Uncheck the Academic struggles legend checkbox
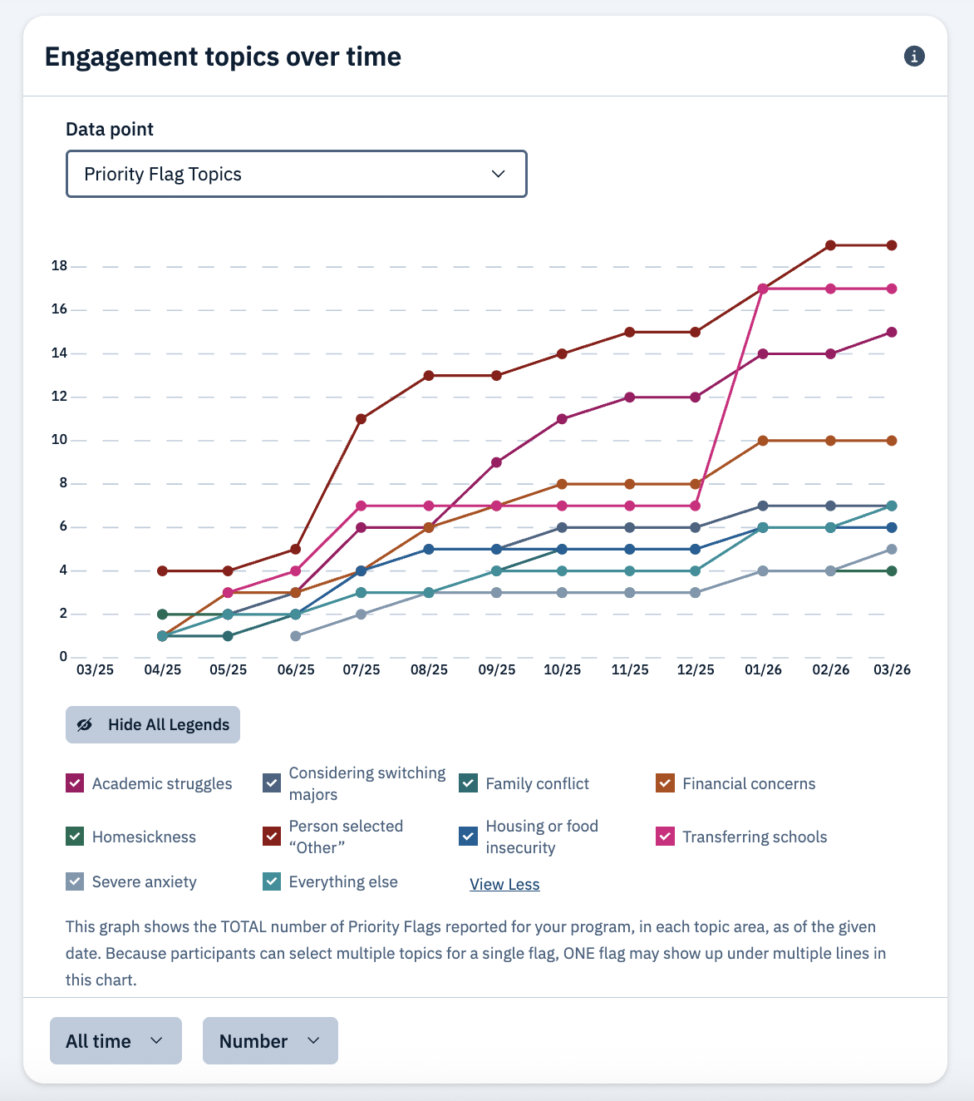The width and height of the screenshot is (974, 1101). click(75, 783)
